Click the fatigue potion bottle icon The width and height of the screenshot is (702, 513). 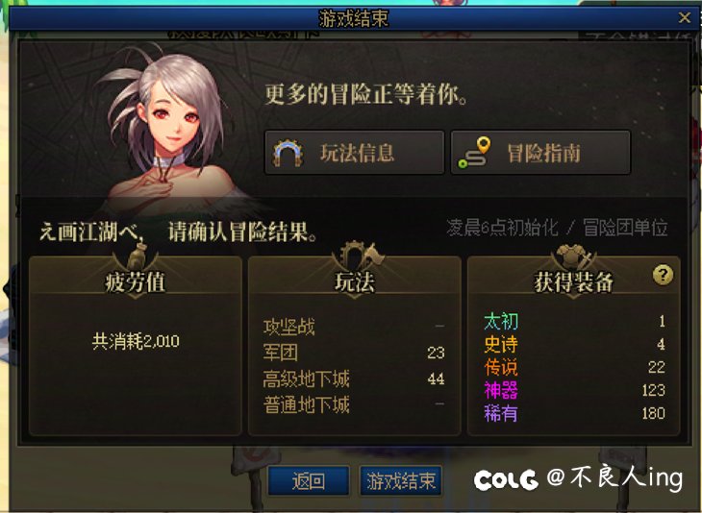(x=137, y=255)
